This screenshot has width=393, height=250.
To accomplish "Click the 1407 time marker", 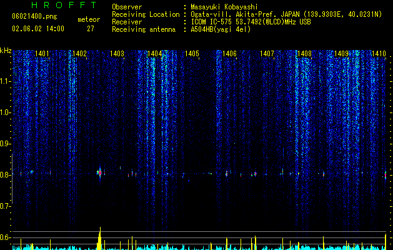I will tap(267, 54).
